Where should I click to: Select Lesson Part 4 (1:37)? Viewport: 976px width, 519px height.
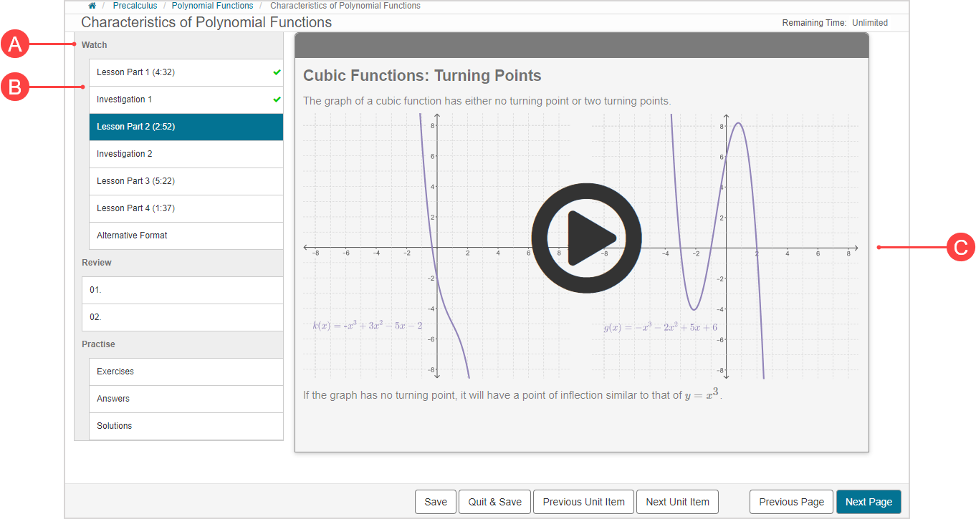(135, 208)
